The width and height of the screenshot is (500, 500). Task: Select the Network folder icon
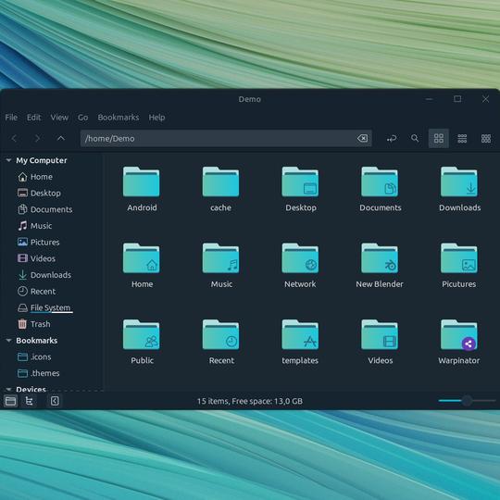coord(300,258)
